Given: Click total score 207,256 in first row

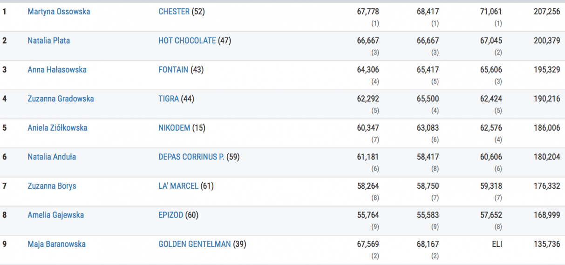Looking at the screenshot, I should (547, 12).
